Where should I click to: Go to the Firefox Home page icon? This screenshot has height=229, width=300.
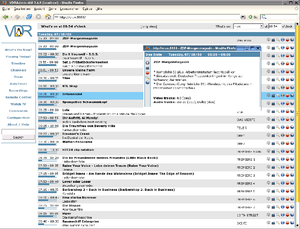[x=48, y=17]
